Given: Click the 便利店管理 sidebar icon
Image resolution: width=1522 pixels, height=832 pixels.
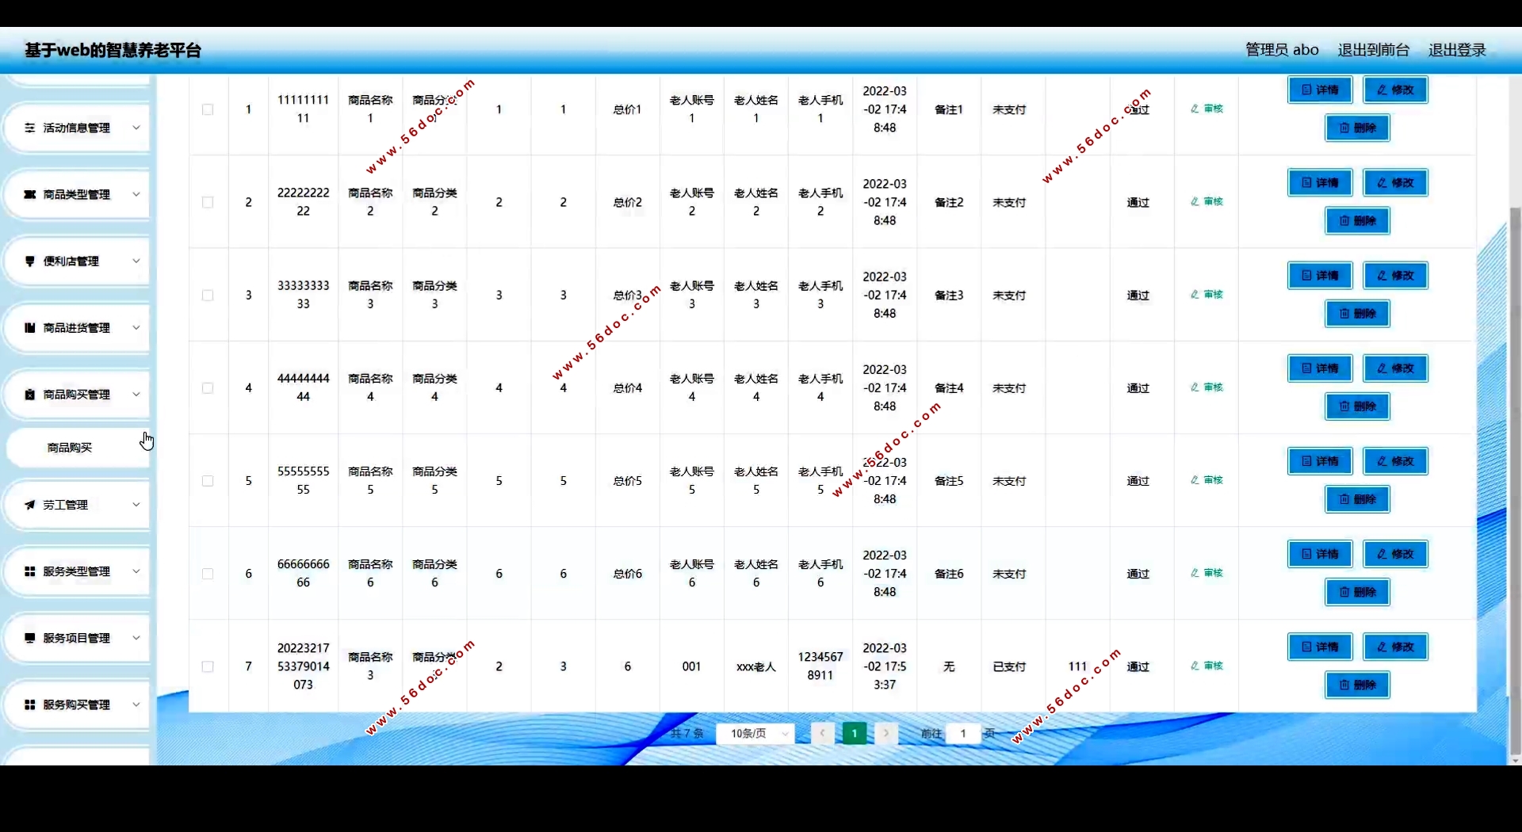Looking at the screenshot, I should click(x=29, y=261).
